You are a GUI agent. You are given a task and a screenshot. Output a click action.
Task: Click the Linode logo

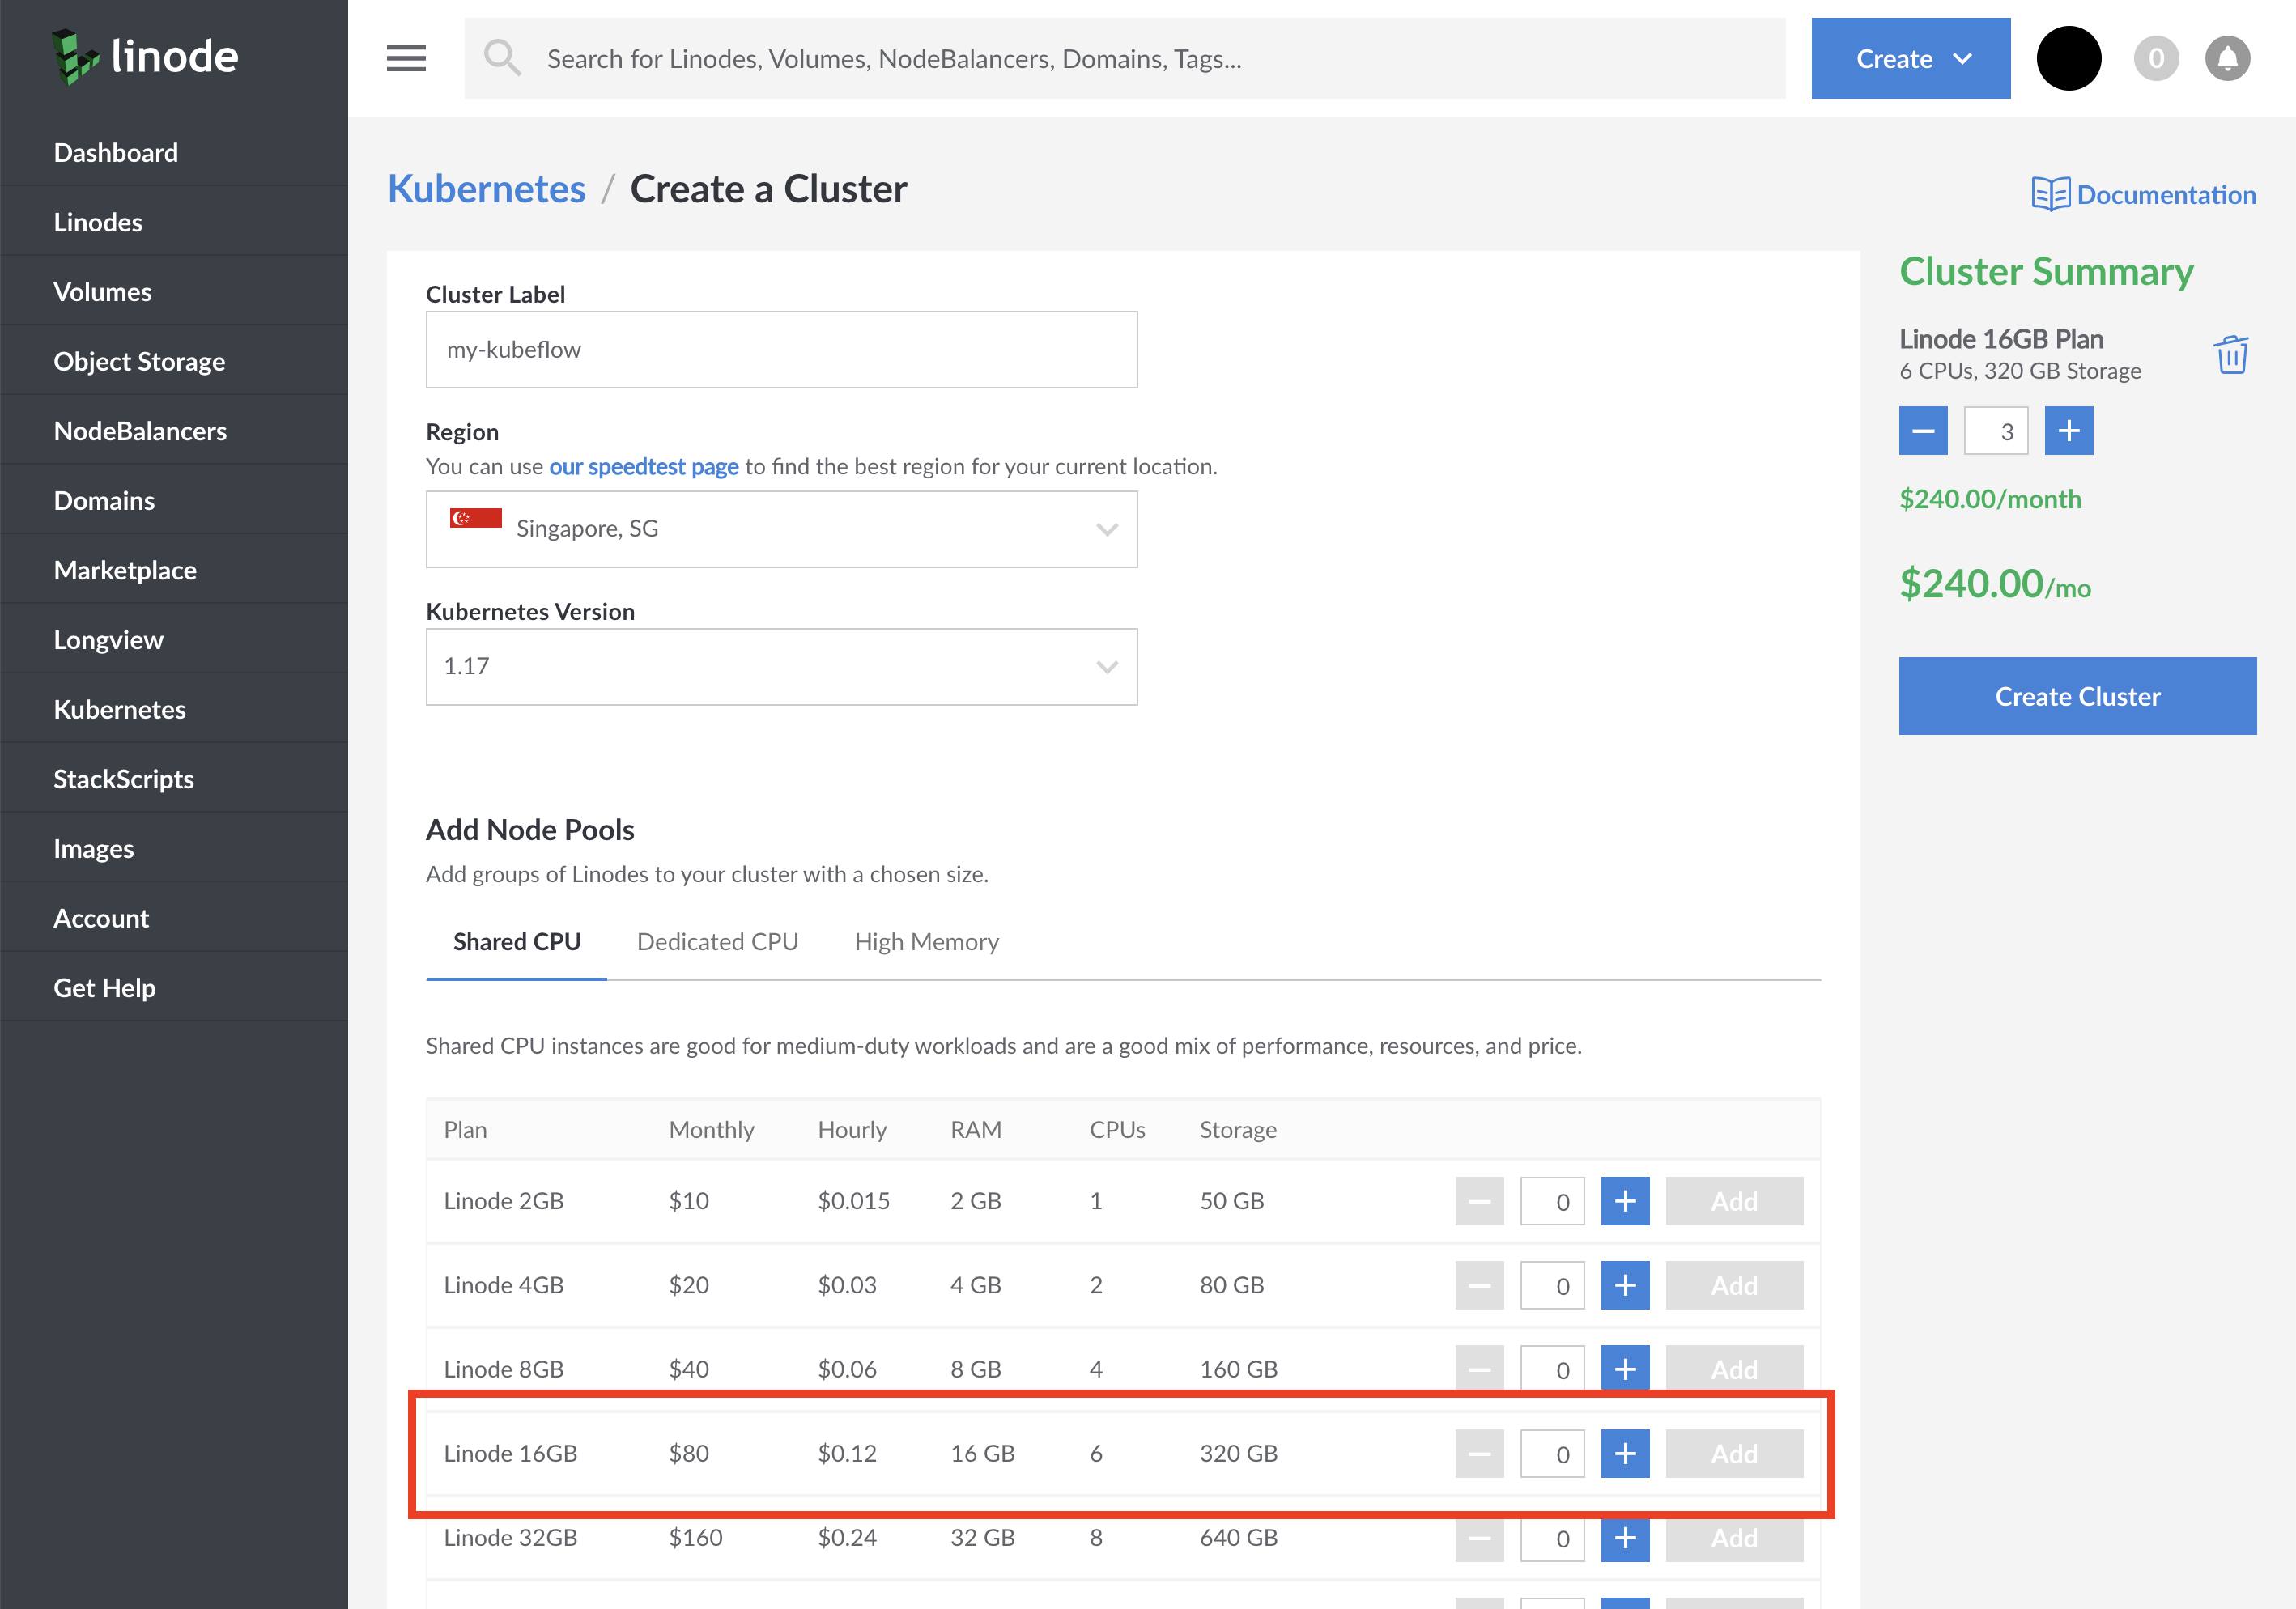point(142,57)
